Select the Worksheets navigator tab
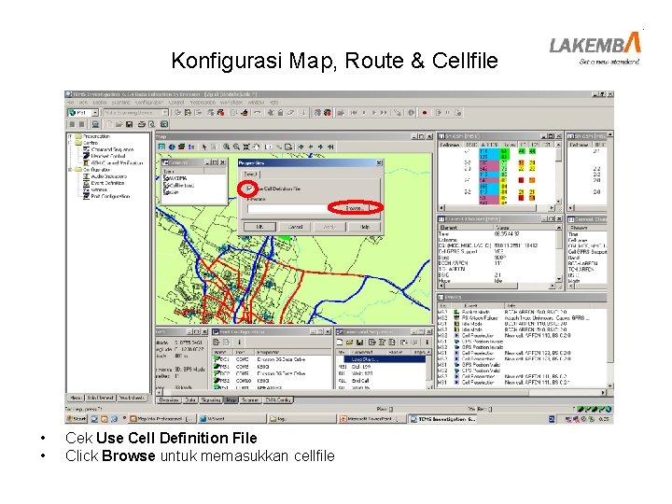The width and height of the screenshot is (672, 504). tap(132, 398)
